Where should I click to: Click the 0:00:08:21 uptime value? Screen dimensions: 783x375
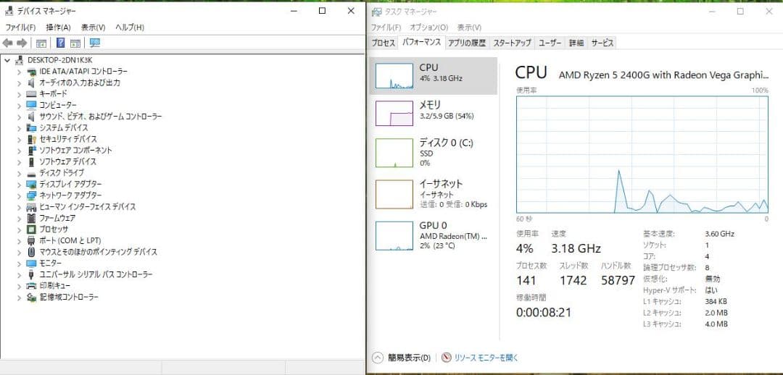(543, 313)
